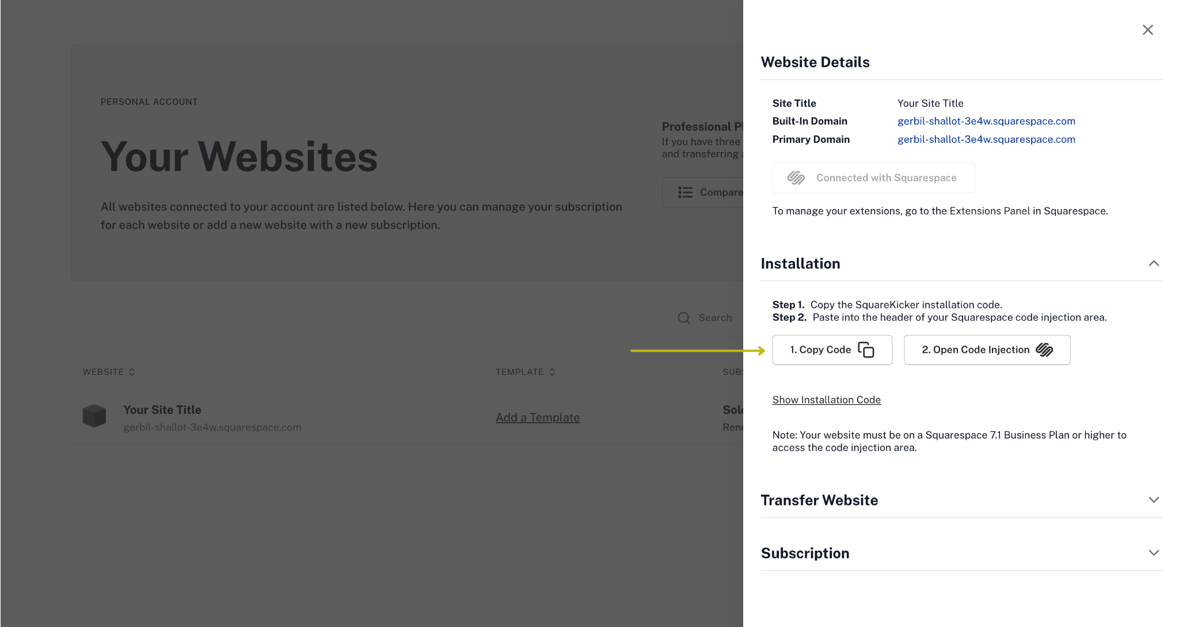Open the Built-In Domain link
The height and width of the screenshot is (627, 1179).
(986, 121)
